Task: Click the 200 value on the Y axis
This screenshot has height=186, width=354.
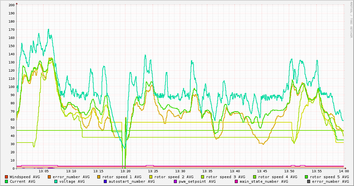Action: click(11, 5)
